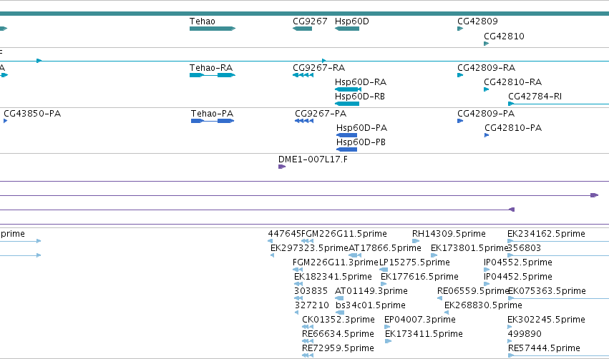The height and width of the screenshot is (359, 609).
Task: Click the EK302245.5prime EST label
Action: pyautogui.click(x=546, y=320)
